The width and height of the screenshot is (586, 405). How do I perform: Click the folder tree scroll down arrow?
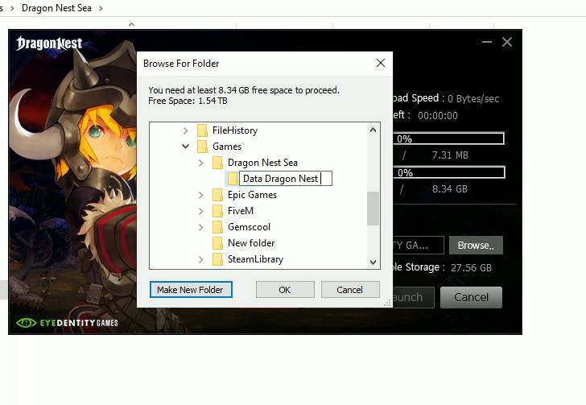click(x=373, y=262)
